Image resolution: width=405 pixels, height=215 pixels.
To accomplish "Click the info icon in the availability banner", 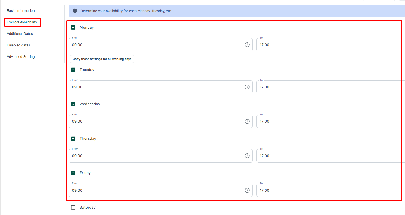I will 75,11.
